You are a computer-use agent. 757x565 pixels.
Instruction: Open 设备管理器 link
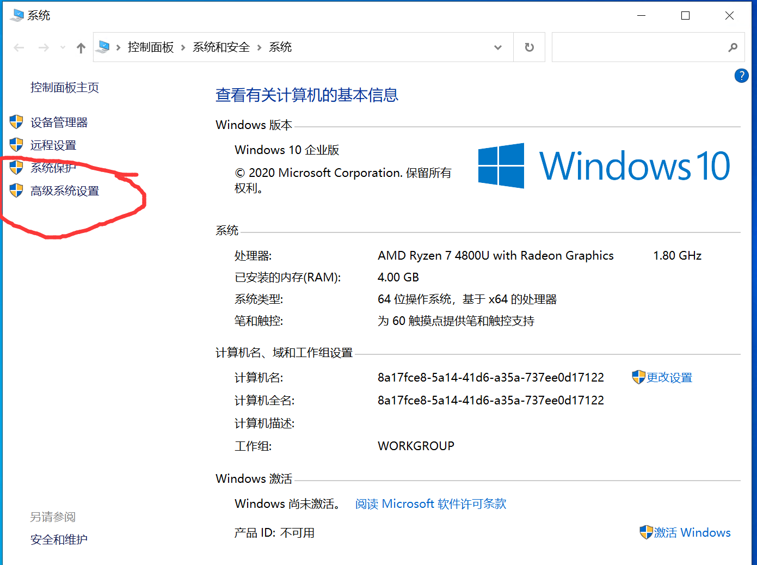59,122
